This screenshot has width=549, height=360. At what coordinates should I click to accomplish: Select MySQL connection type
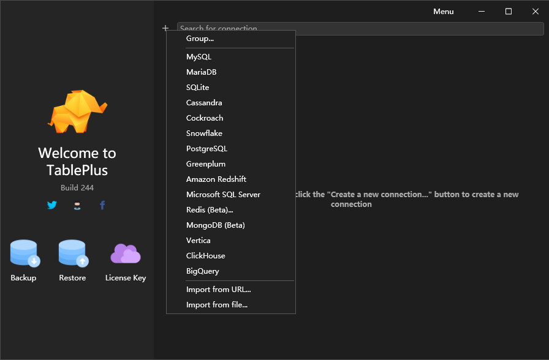click(x=231, y=57)
